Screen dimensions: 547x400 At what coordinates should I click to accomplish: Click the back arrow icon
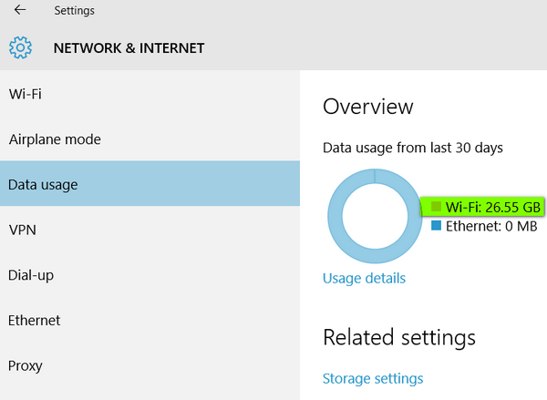coord(20,10)
